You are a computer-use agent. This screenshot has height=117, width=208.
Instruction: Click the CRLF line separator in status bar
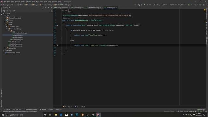click(x=182, y=111)
